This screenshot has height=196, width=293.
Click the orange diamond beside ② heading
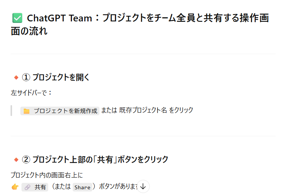click(x=16, y=160)
